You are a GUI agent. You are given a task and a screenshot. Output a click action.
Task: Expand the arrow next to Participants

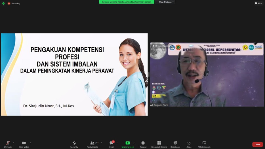(x=102, y=143)
